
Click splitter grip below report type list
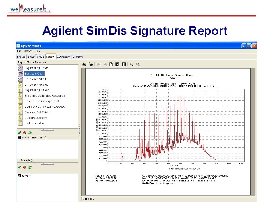pos(48,130)
